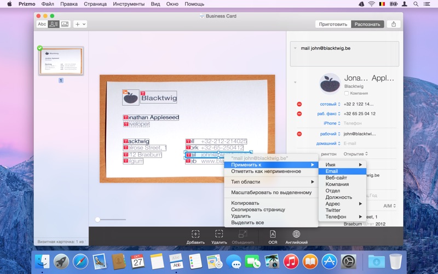Select the image mode toolbar button
The image size is (438, 274).
pos(65,24)
